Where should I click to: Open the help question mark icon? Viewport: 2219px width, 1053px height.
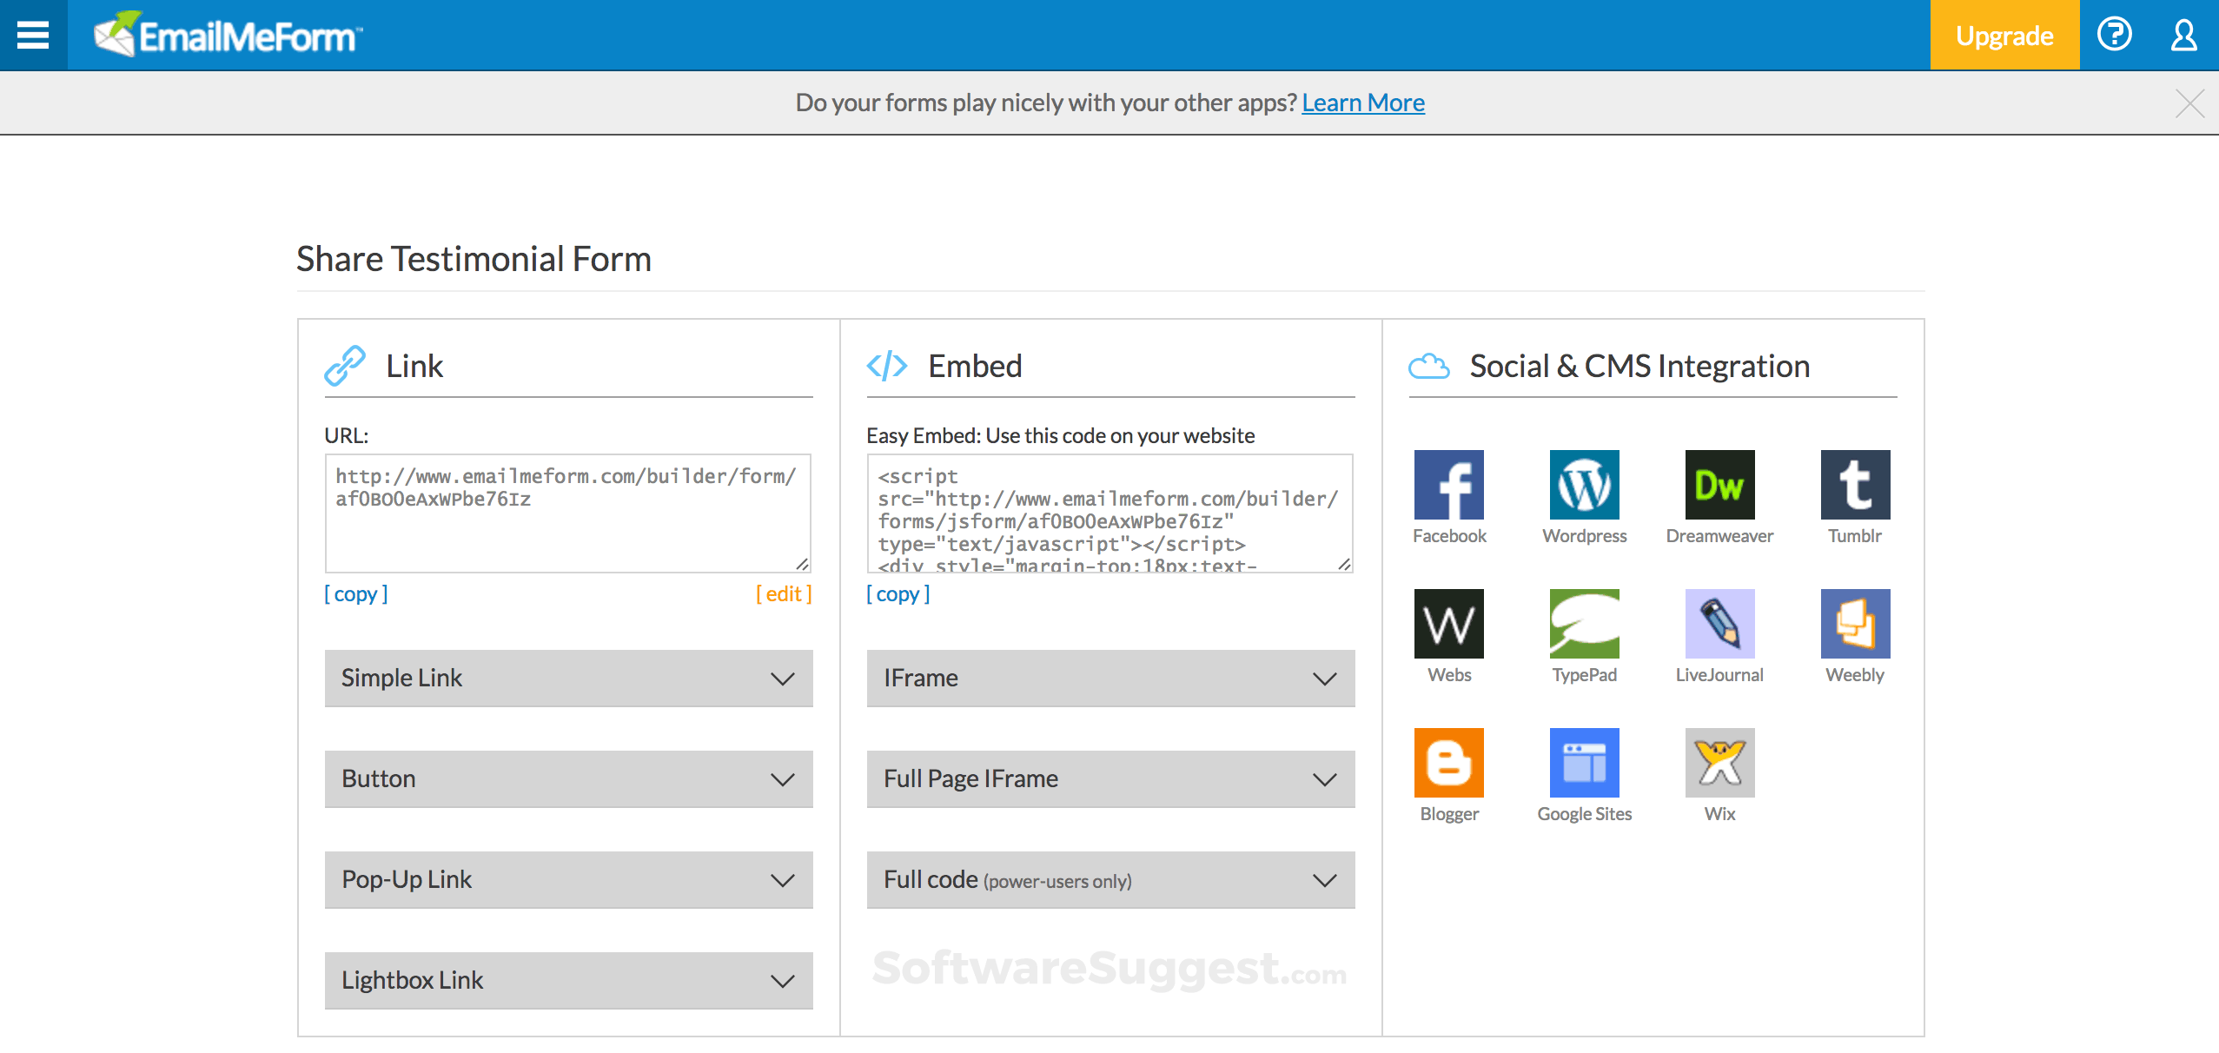[x=2114, y=35]
